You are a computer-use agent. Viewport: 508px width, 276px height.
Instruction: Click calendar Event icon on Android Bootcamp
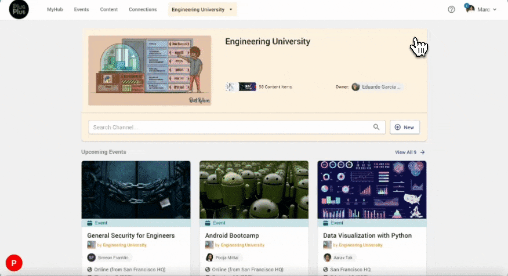208,223
